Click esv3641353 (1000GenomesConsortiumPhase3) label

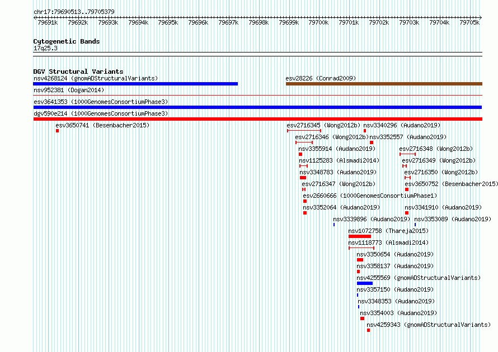101,102
